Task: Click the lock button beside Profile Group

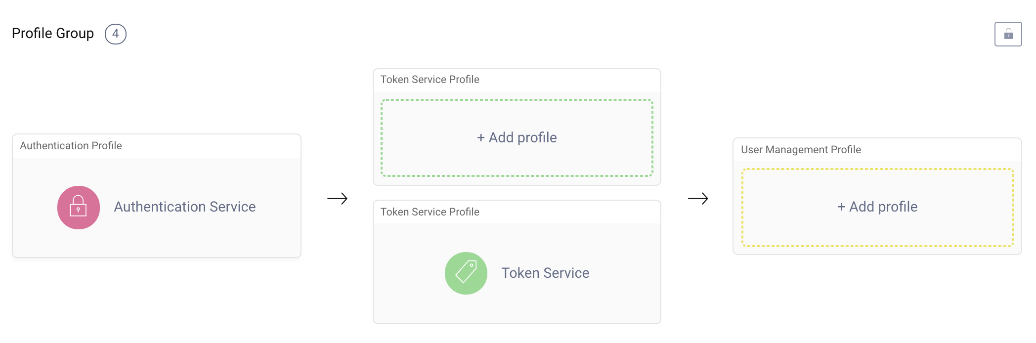Action: 1008,34
